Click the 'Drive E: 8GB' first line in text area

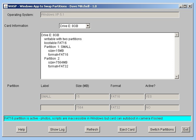50,35
